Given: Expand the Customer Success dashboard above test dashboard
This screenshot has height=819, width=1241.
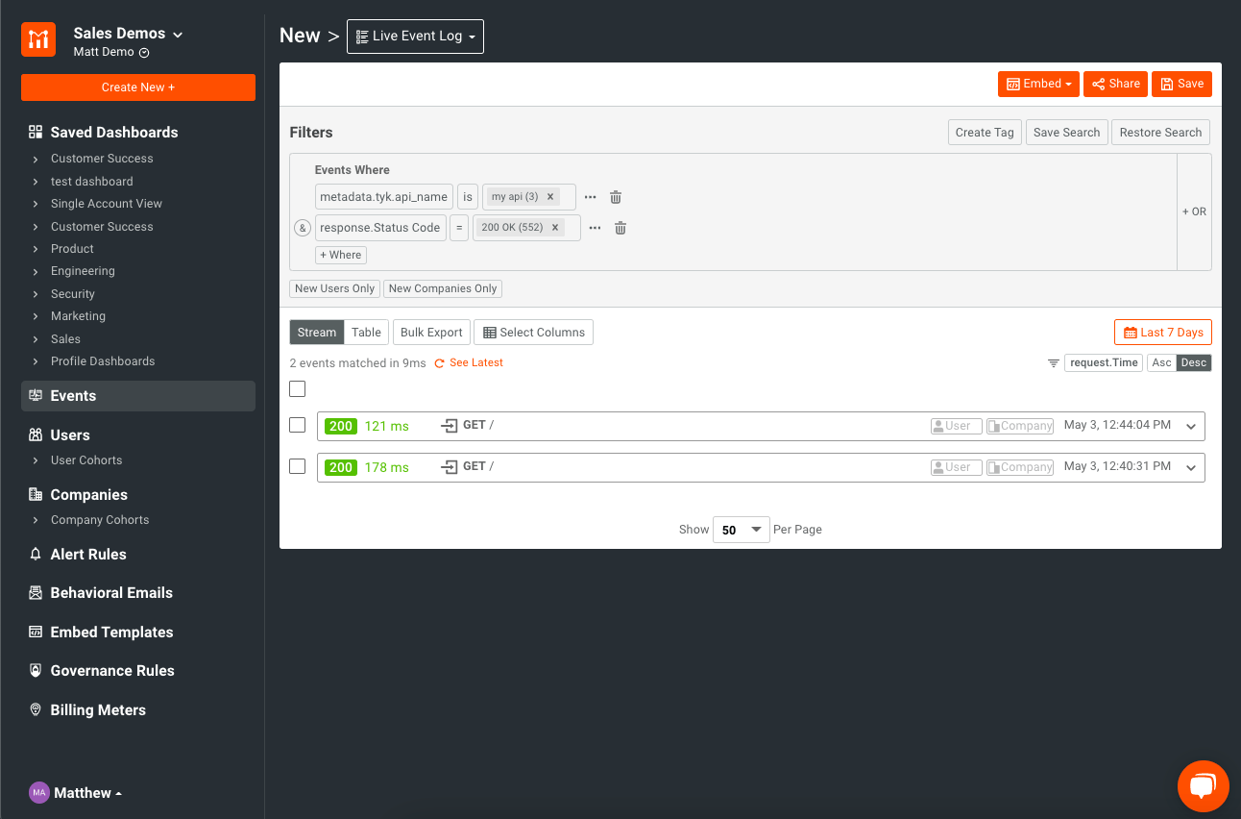Looking at the screenshot, I should 102,159.
